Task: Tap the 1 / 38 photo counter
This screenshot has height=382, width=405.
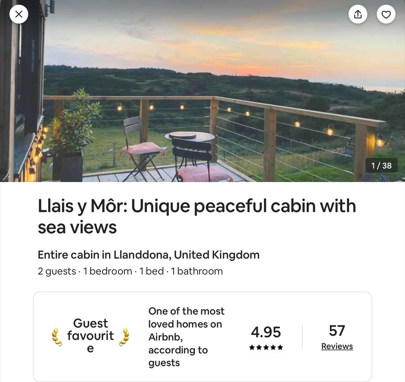Action: click(x=381, y=166)
